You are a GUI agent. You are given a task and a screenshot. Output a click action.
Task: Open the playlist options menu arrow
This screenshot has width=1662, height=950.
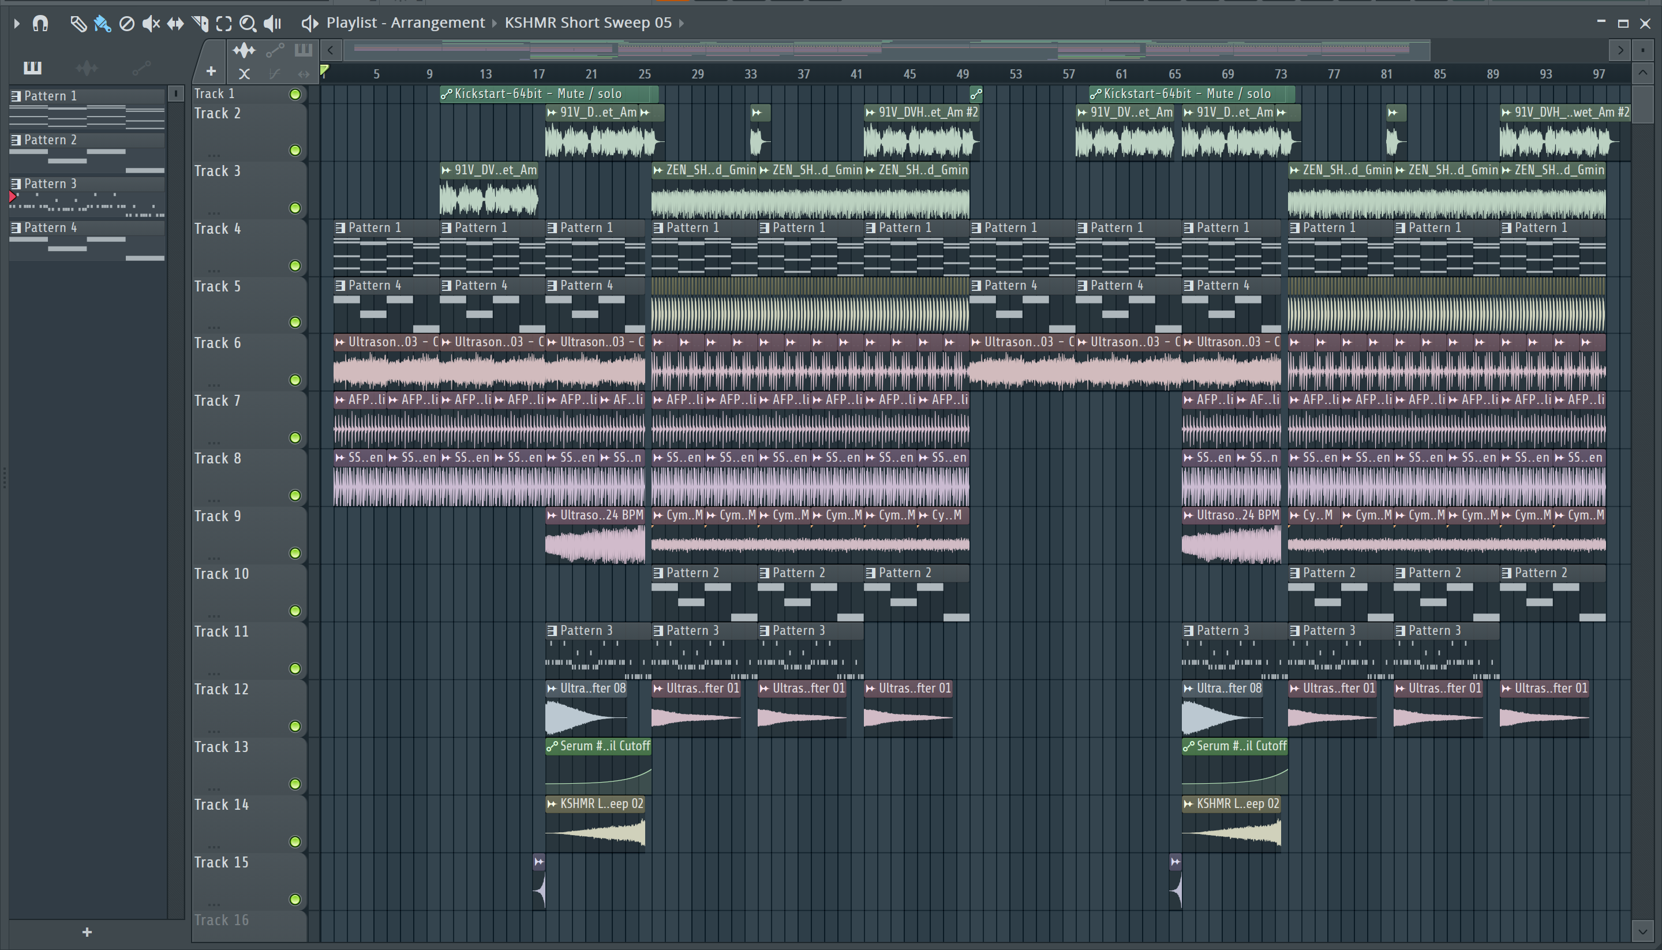coord(17,24)
